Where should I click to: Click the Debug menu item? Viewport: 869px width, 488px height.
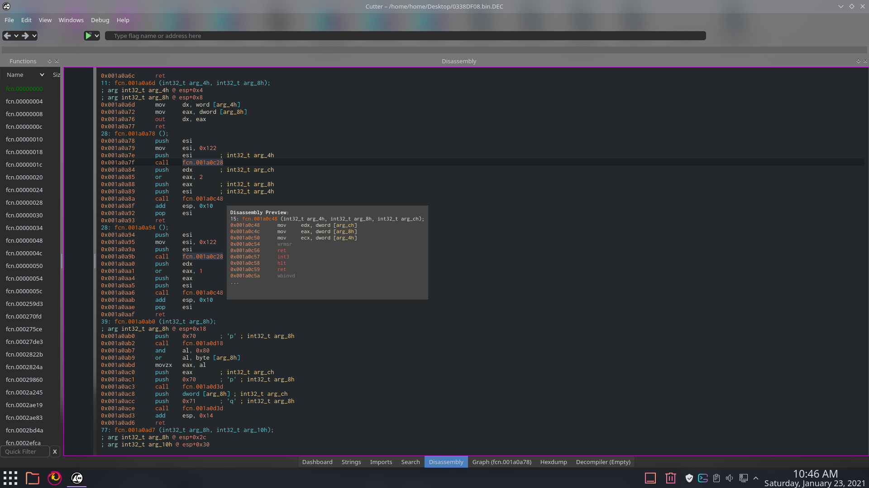(99, 20)
